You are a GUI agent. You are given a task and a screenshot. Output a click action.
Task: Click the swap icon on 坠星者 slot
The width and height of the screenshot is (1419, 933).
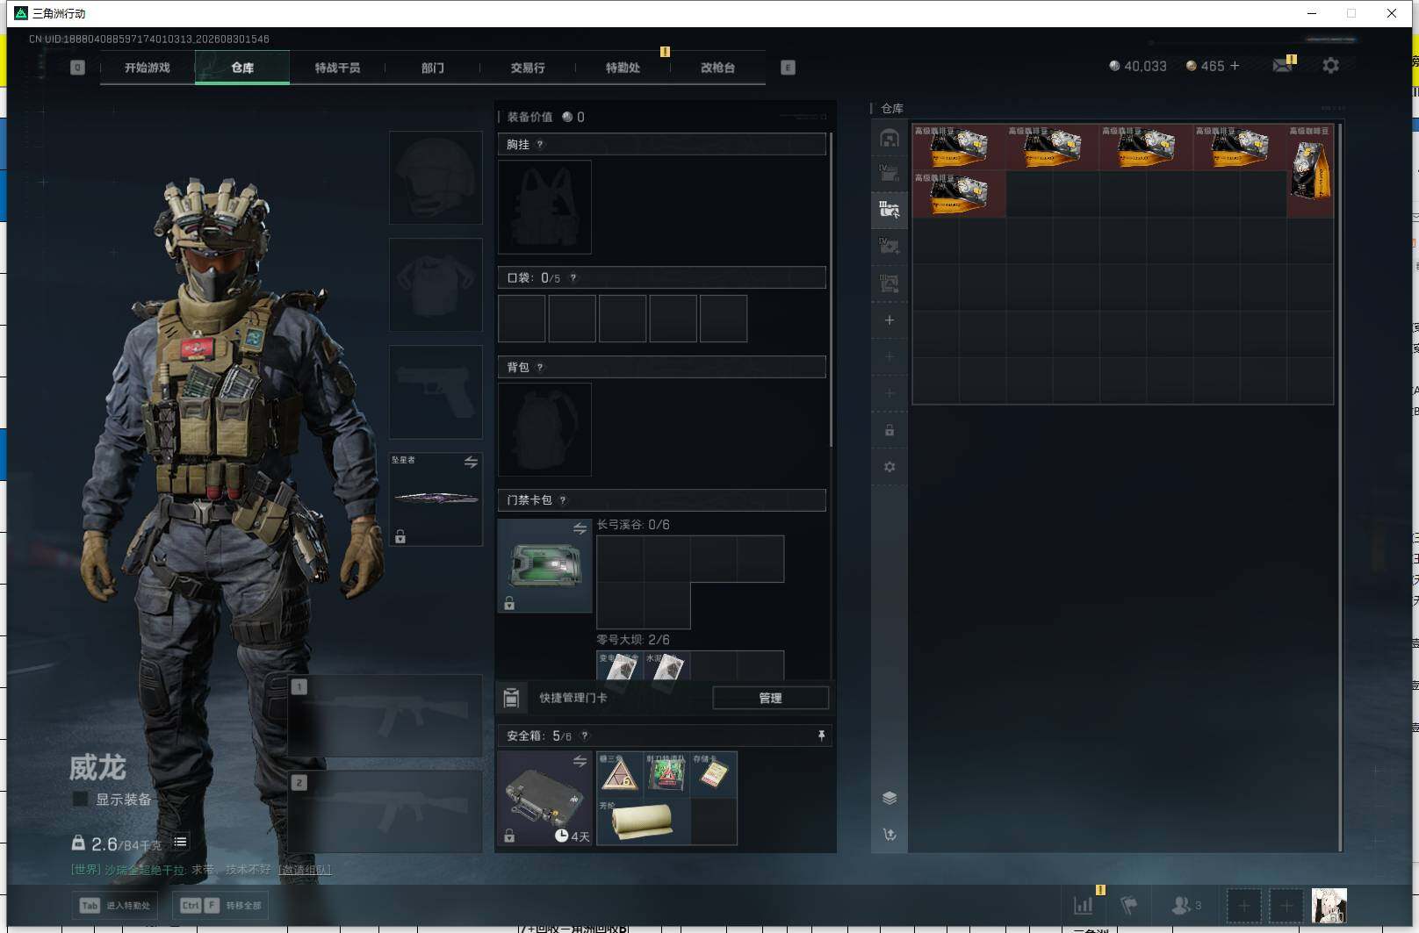(471, 462)
